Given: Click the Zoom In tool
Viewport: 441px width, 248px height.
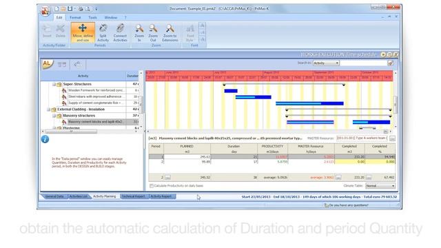Looking at the screenshot, I should click(139, 32).
